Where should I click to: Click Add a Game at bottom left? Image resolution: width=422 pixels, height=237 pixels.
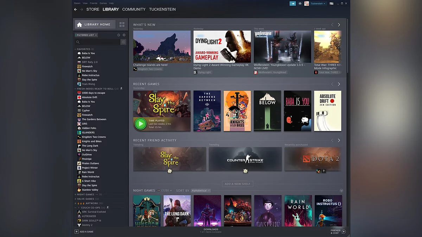point(84,232)
